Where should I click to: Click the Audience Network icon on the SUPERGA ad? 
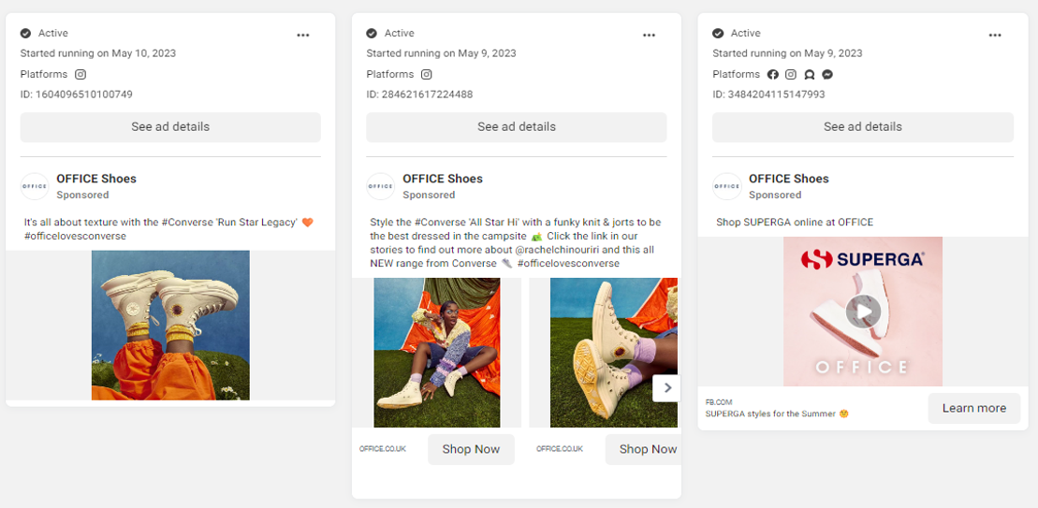coord(809,75)
